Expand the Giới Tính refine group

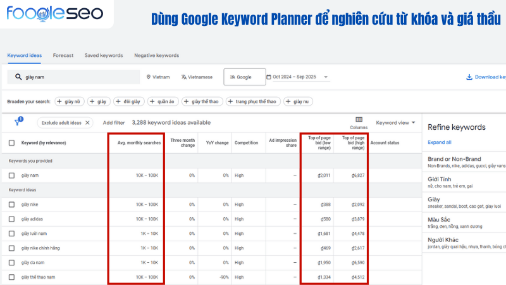pyautogui.click(x=464, y=182)
